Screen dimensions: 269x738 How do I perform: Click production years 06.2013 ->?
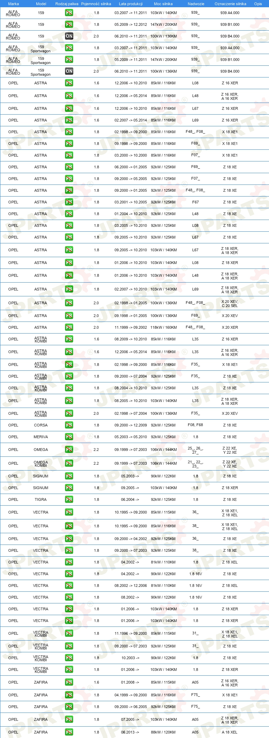[x=130, y=732]
